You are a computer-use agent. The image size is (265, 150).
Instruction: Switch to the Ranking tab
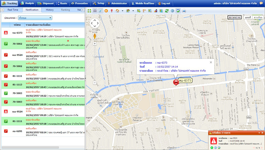tap(65, 10)
